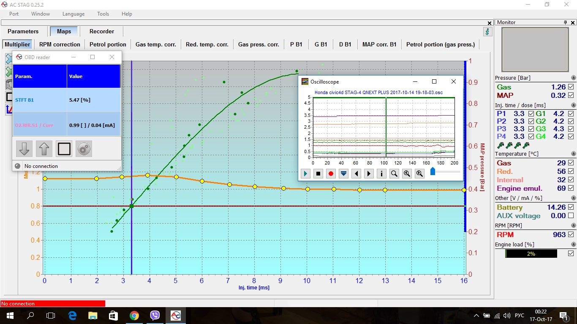Click the oscilloscope stop button
This screenshot has height=324, width=577.
click(318, 173)
